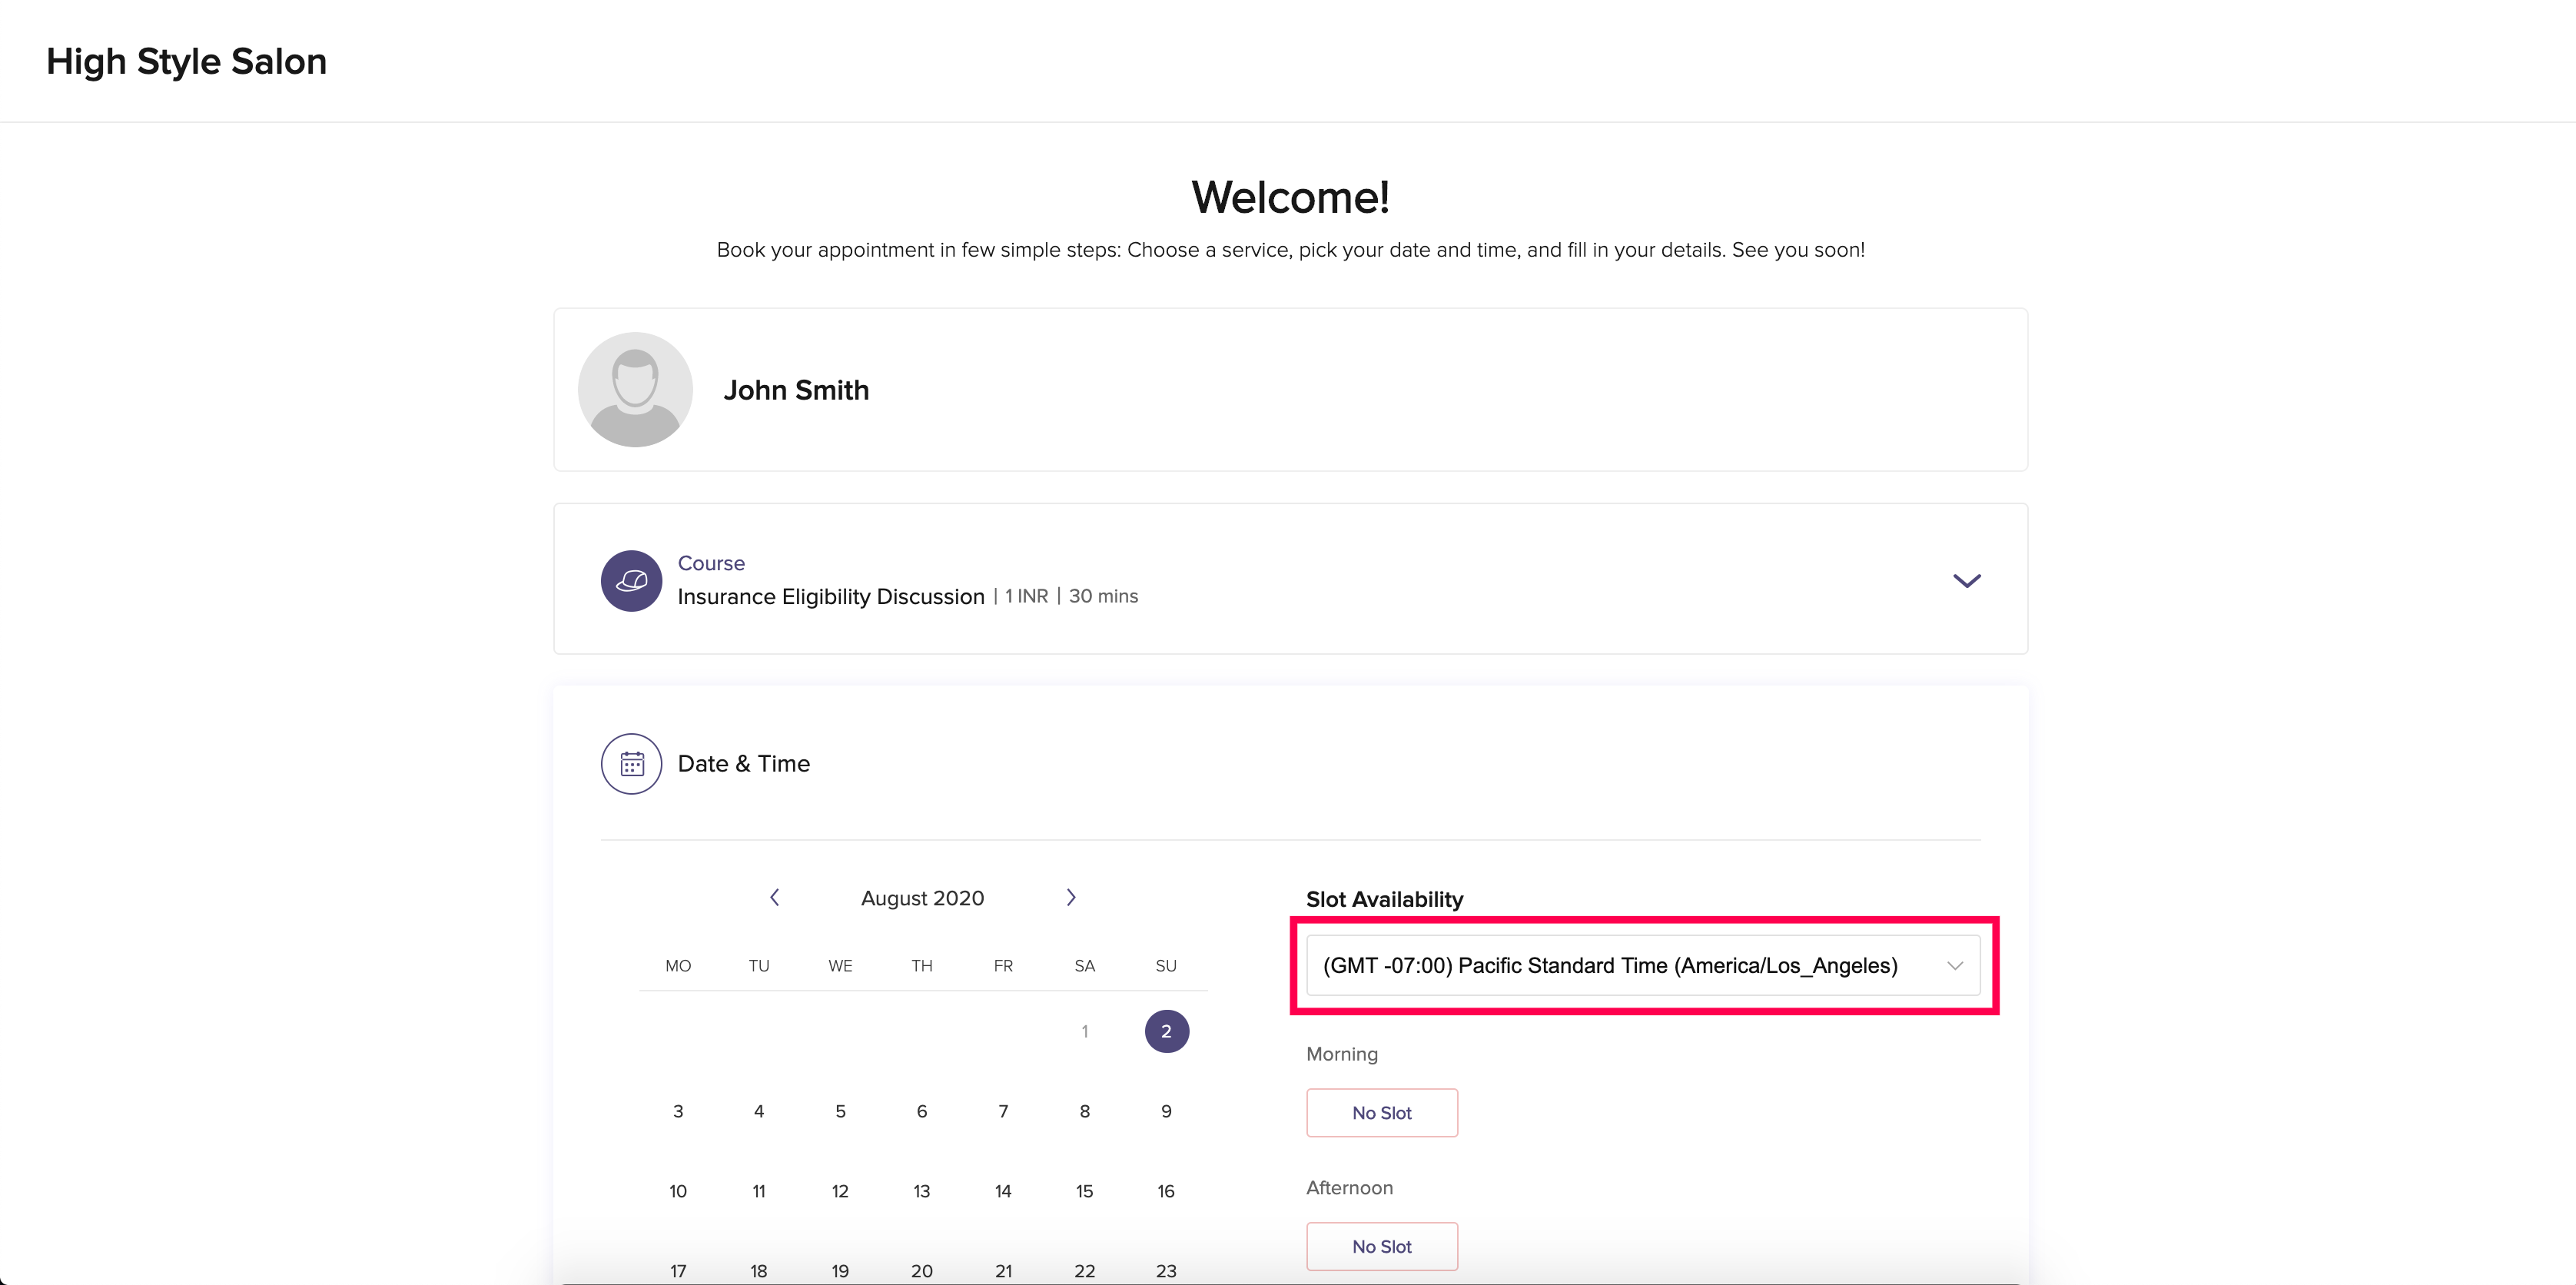Click the Date & Time calendar icon

point(631,764)
